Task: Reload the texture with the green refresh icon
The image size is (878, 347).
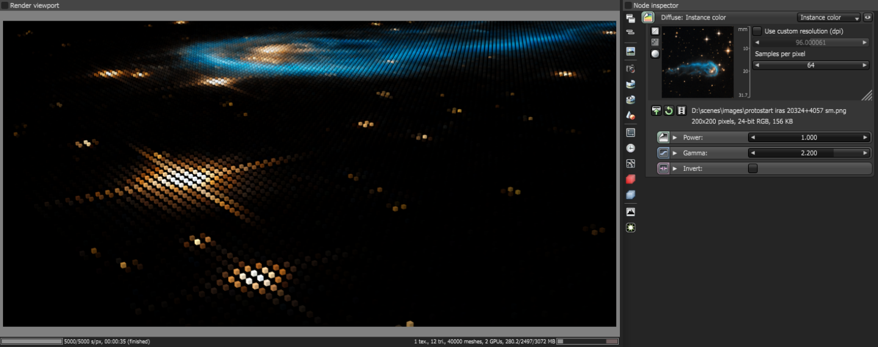Action: (668, 110)
